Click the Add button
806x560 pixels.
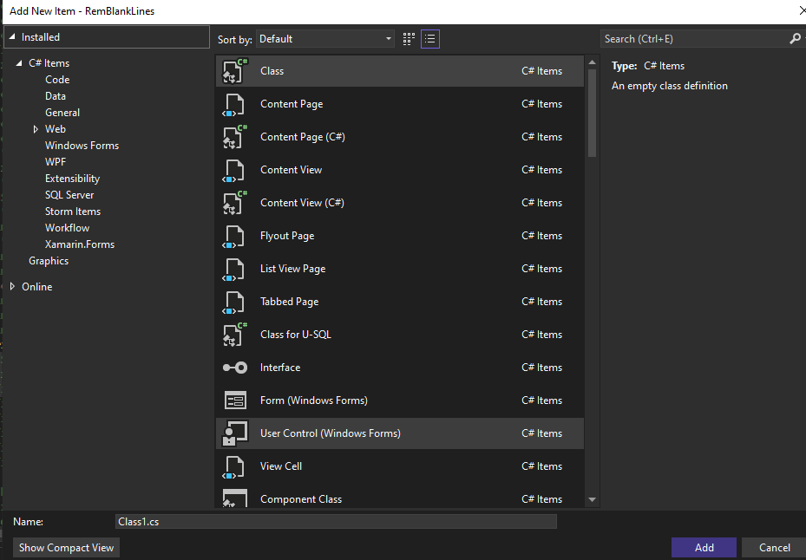[x=704, y=548]
